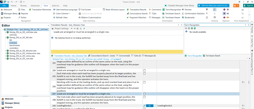The image size is (254, 109).
Task: Click the display filter funnel ribbon icon
Action: (207, 10)
